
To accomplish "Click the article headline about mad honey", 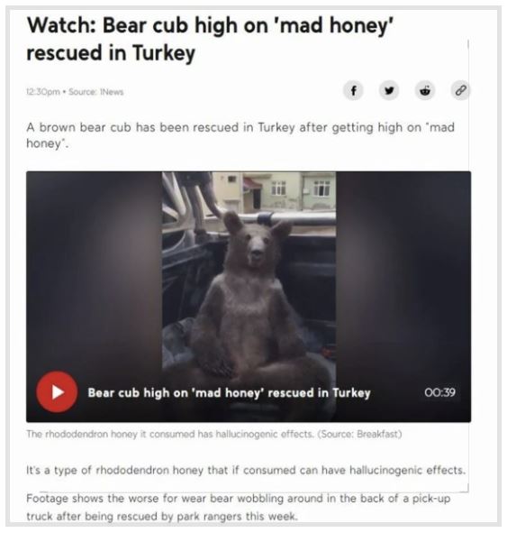I will (x=210, y=39).
